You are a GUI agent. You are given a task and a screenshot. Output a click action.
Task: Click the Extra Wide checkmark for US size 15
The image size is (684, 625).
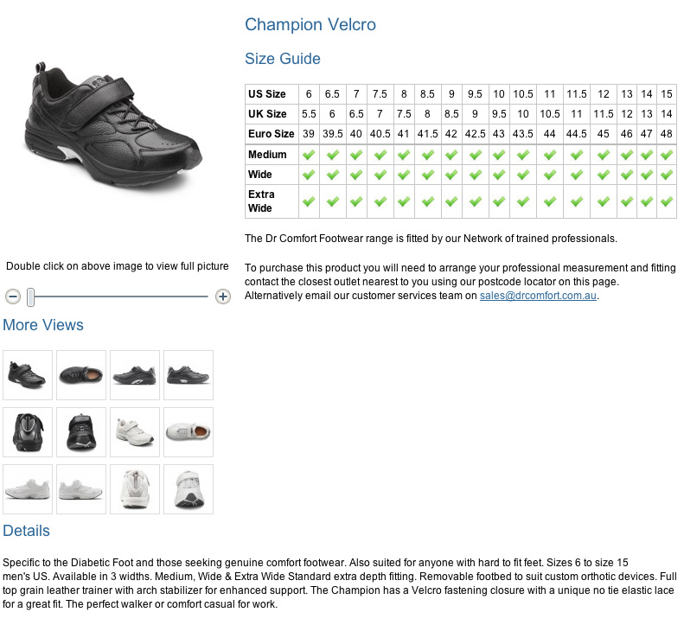tap(667, 201)
